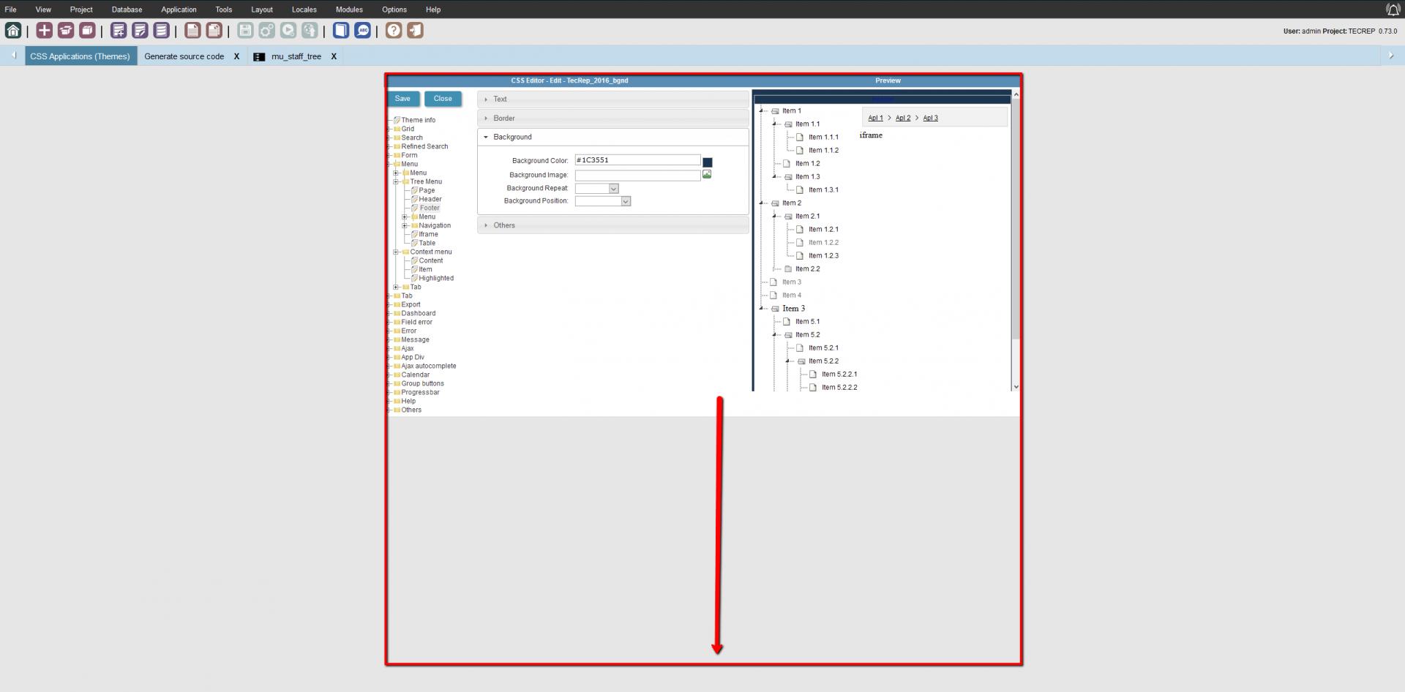Open the Database menu
The height and width of the screenshot is (692, 1405).
pos(127,10)
